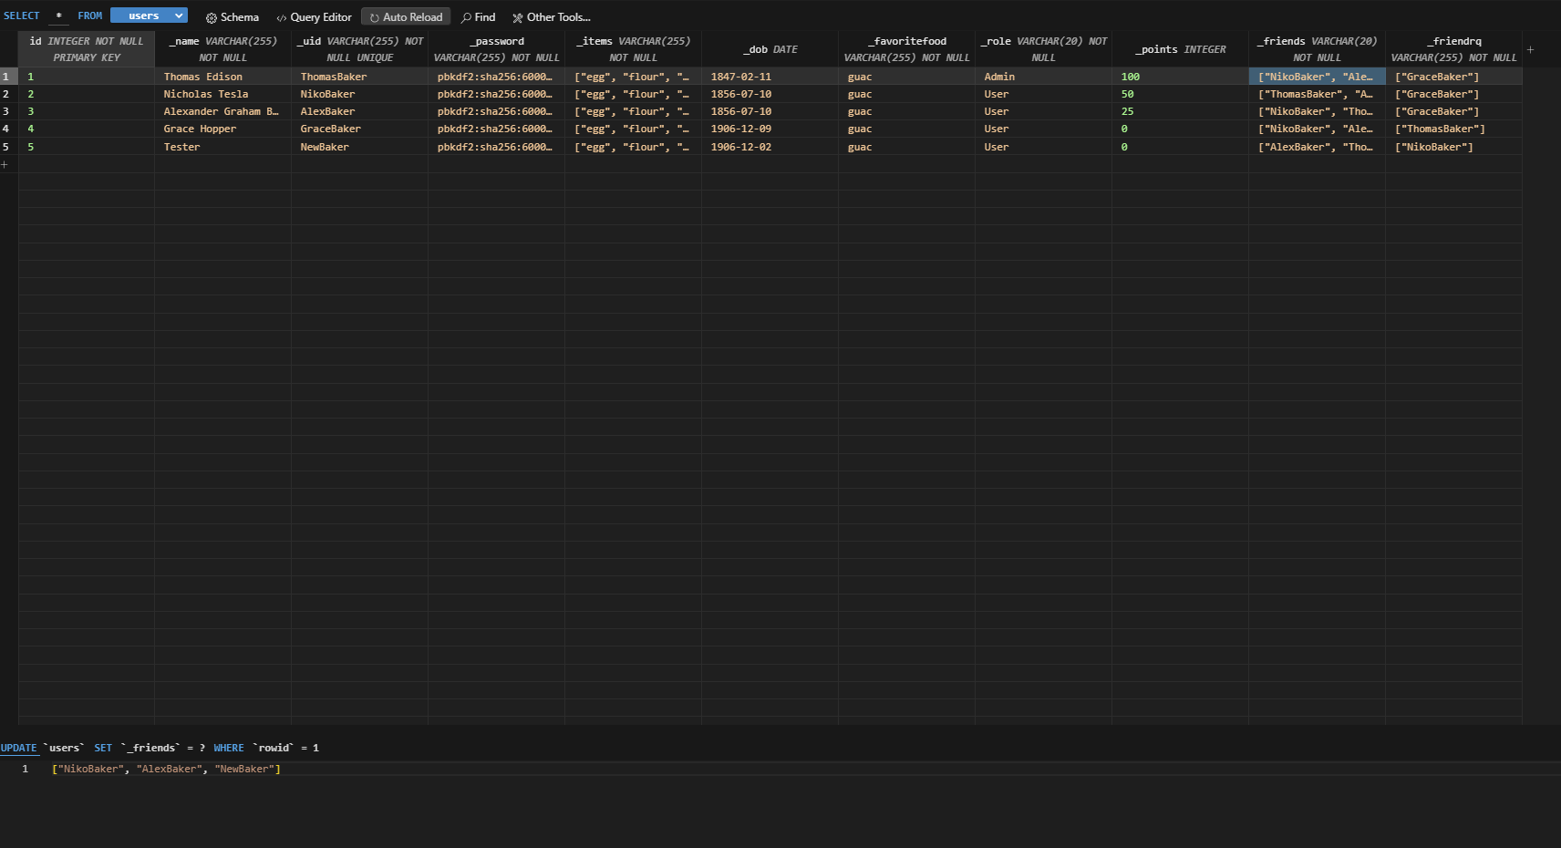This screenshot has height=848, width=1561.
Task: Select the _friendrq column header
Action: 1454,49
